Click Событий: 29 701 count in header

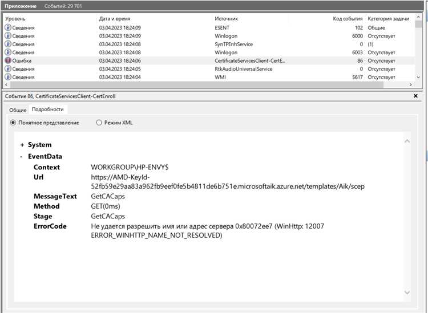tap(63, 6)
